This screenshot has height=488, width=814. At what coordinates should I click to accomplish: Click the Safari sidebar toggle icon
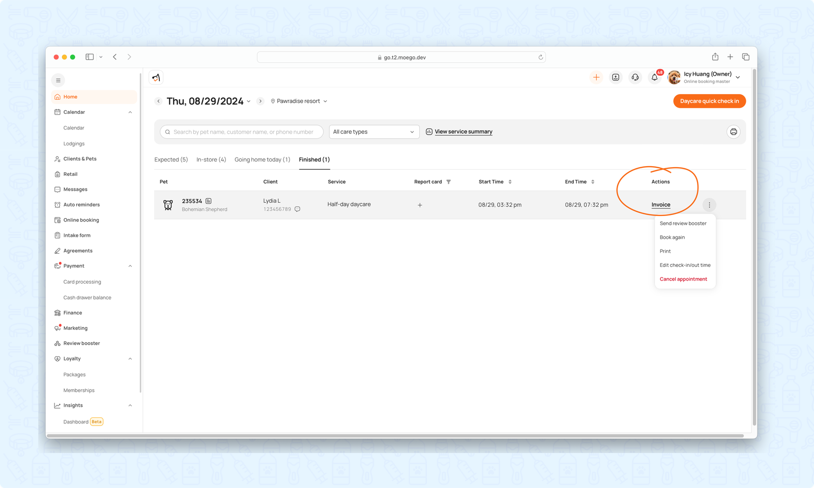click(x=90, y=57)
